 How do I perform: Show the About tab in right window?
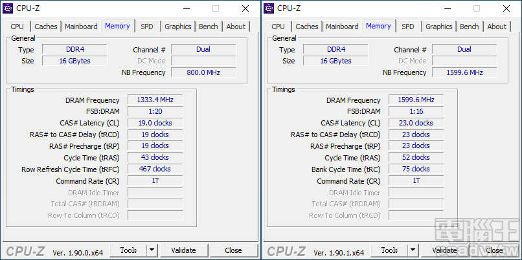[x=497, y=27]
